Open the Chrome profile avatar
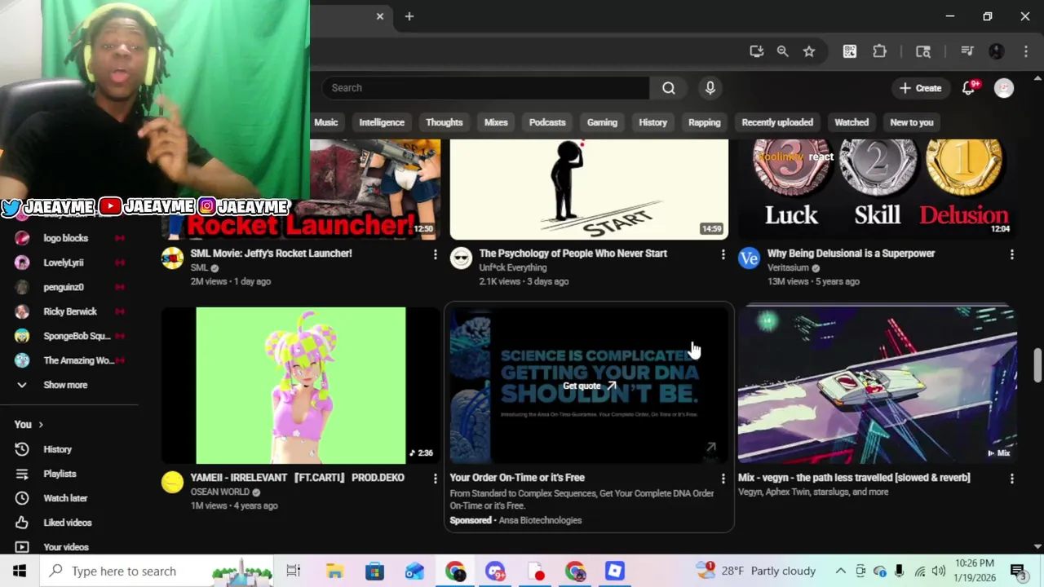Viewport: 1044px width, 587px height. click(x=997, y=51)
